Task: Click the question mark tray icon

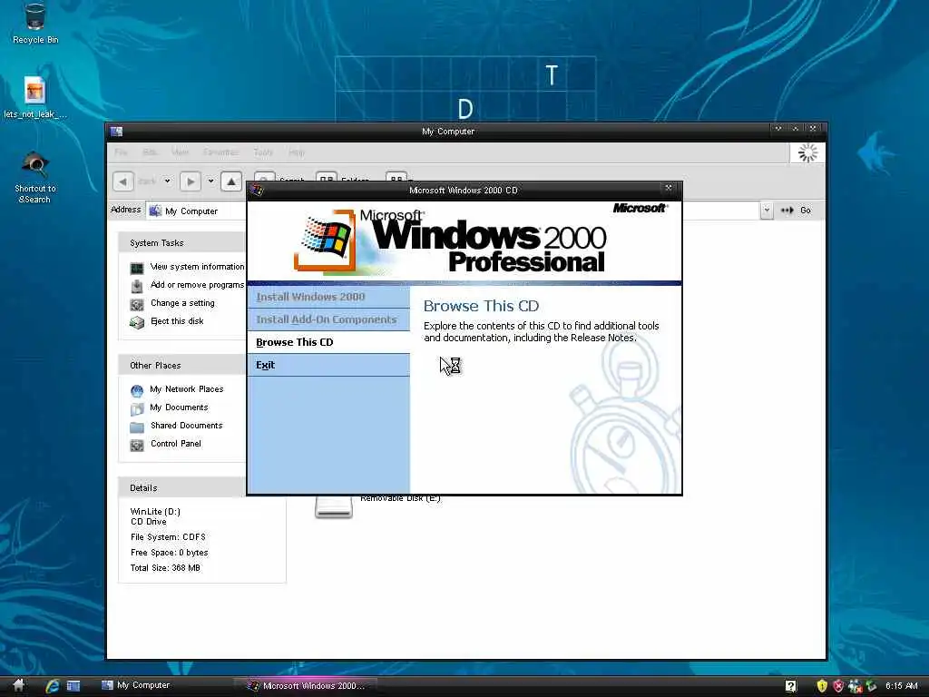Action: click(790, 686)
